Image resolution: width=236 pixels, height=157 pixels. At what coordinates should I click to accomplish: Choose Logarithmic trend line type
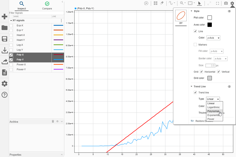tap(214, 107)
